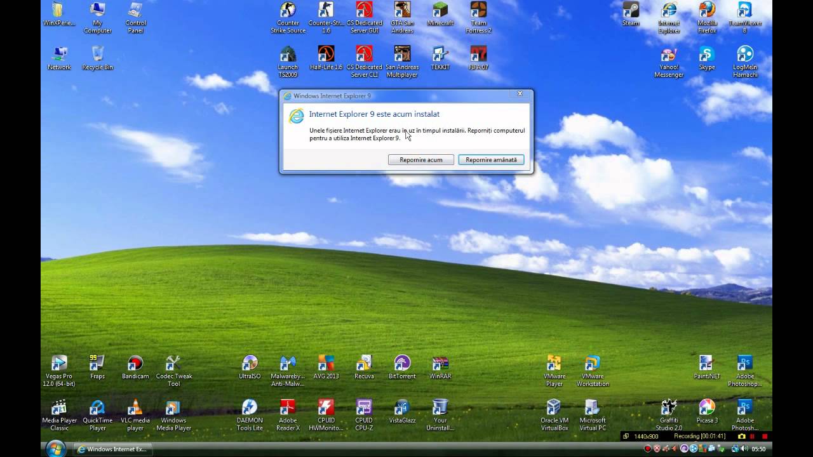Open the Control Panel desktop icon
This screenshot has width=813, height=457.
click(x=135, y=18)
